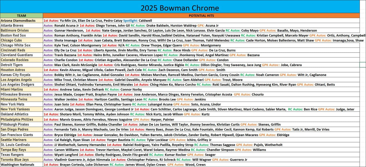Click hits cell listing Shotaro Morii, Tommy White
366x167 pixels.
coord(201,114)
